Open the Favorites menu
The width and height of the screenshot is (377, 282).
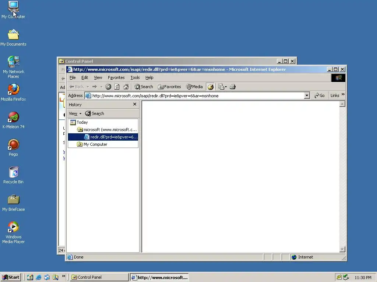tap(116, 78)
